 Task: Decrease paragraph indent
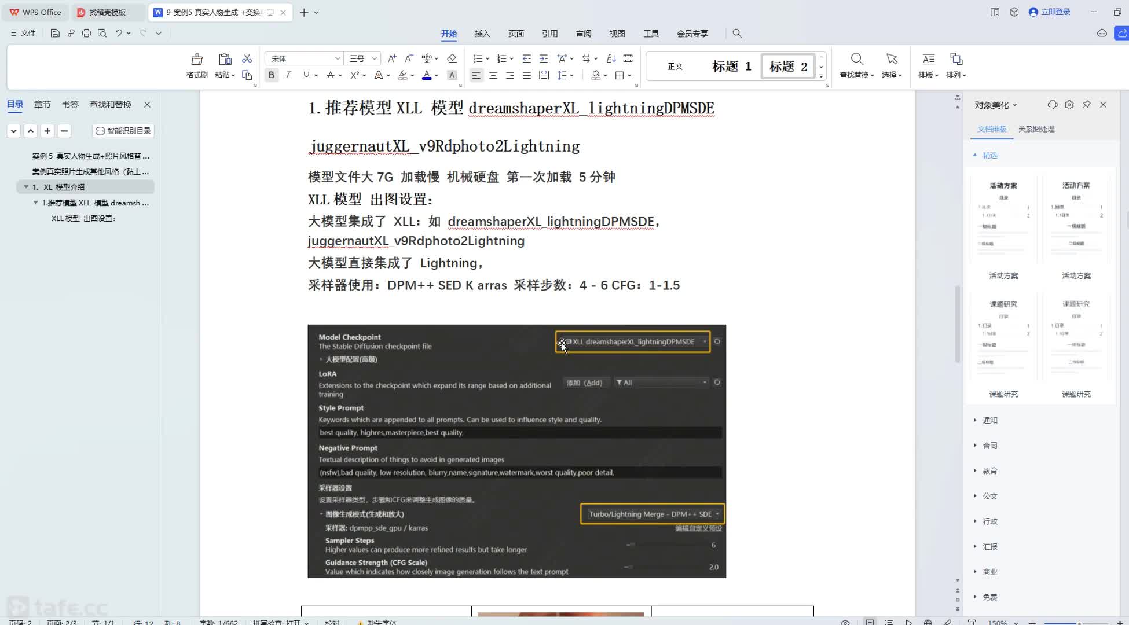(527, 58)
